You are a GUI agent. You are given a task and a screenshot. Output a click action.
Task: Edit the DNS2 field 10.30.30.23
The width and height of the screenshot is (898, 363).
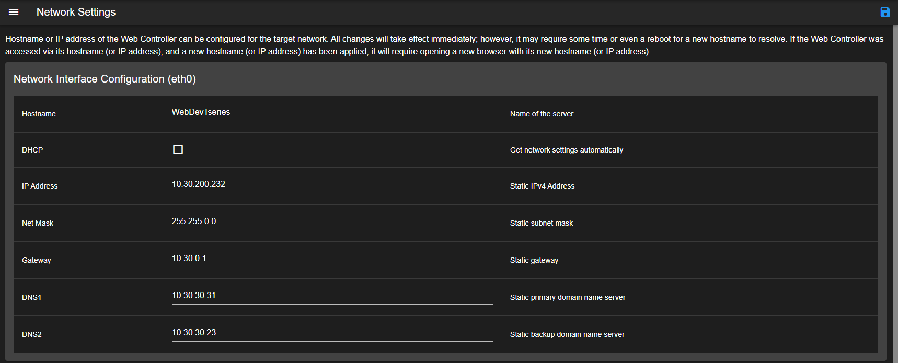click(x=332, y=333)
